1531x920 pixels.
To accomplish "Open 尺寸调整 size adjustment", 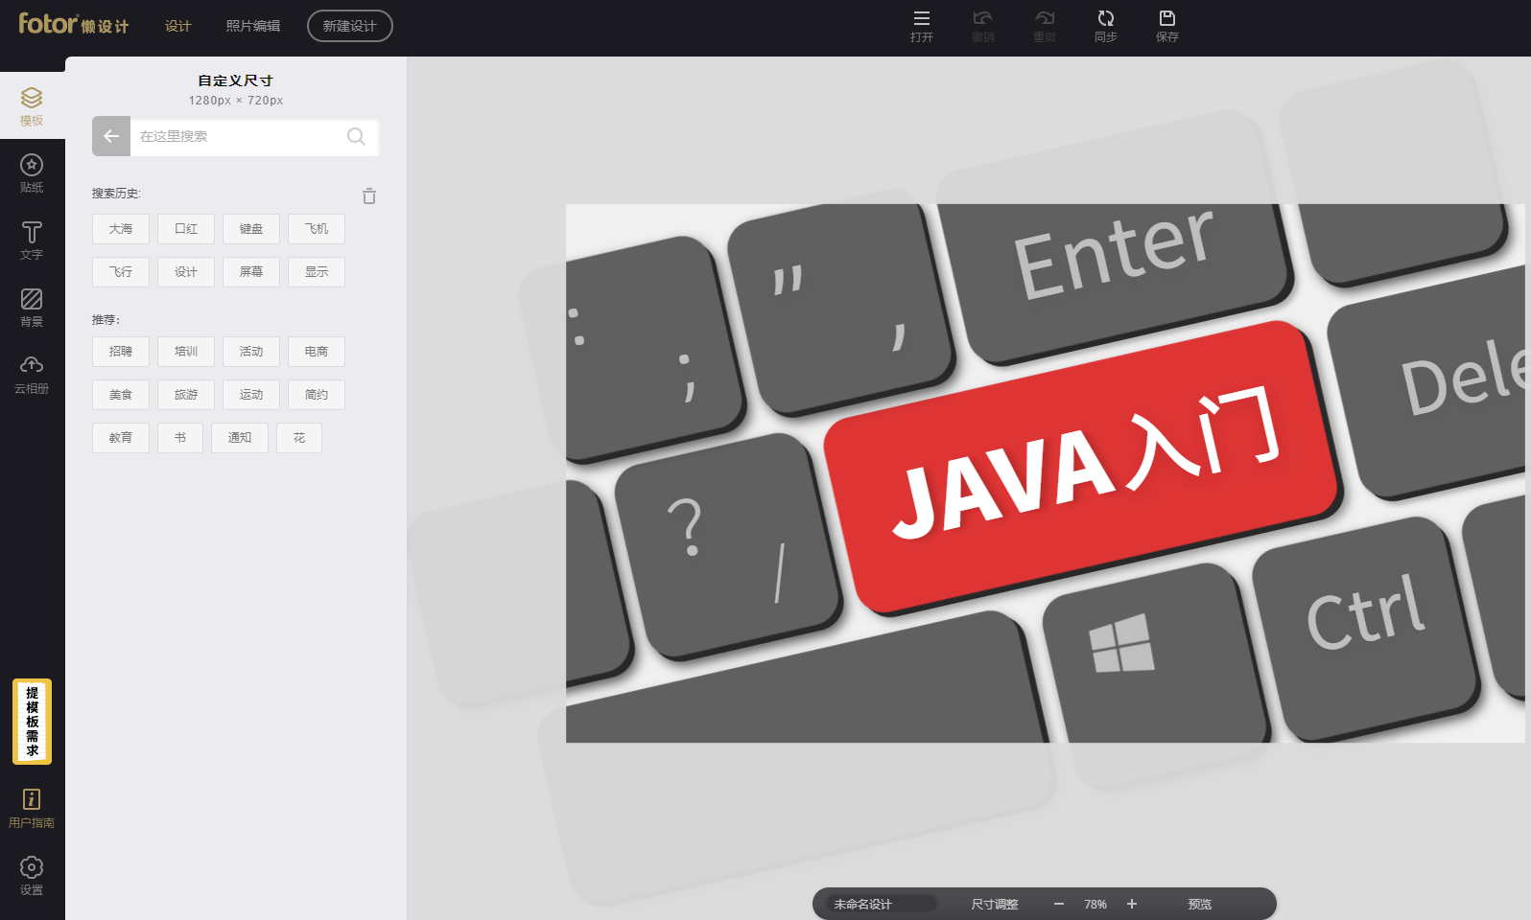I will (x=995, y=905).
